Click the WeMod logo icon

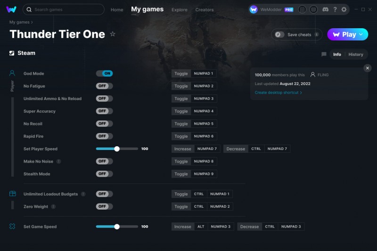11,9
